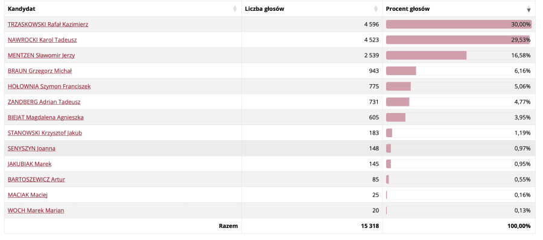This screenshot has height=240, width=543.
Task: Click the 30,00% progress bar for Trzaskowski
Action: tap(459, 25)
